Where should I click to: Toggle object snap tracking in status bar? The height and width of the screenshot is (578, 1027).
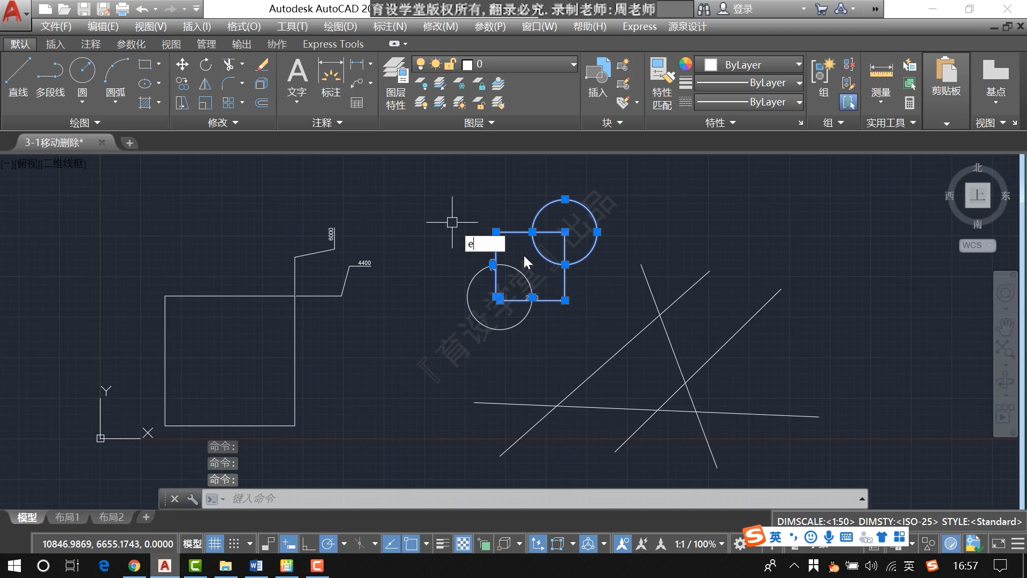click(391, 544)
